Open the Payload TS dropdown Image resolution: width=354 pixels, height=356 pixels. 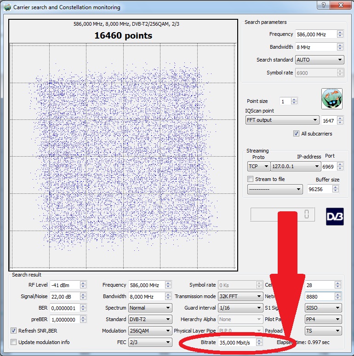click(x=323, y=331)
